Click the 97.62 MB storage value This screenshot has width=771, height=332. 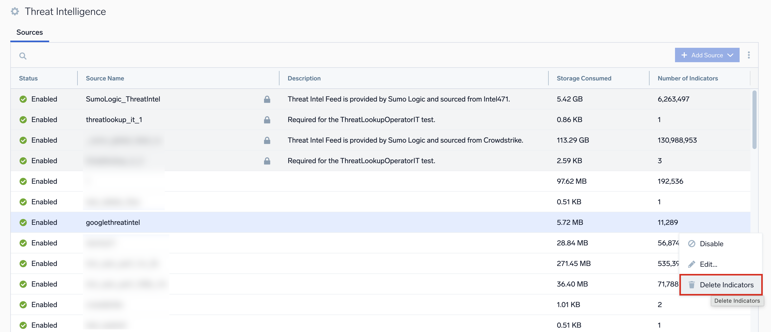point(572,181)
